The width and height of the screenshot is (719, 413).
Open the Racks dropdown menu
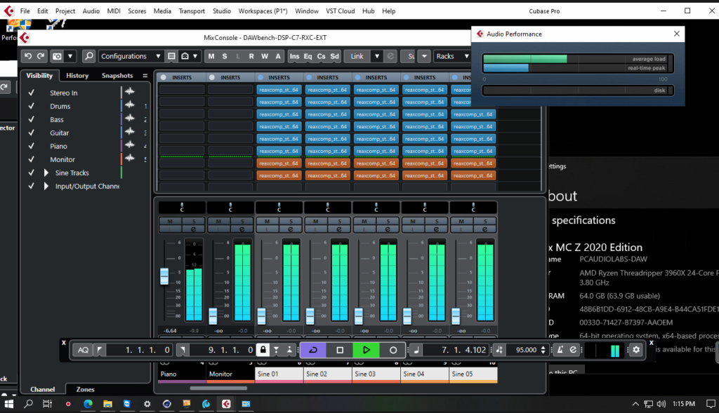coord(452,56)
